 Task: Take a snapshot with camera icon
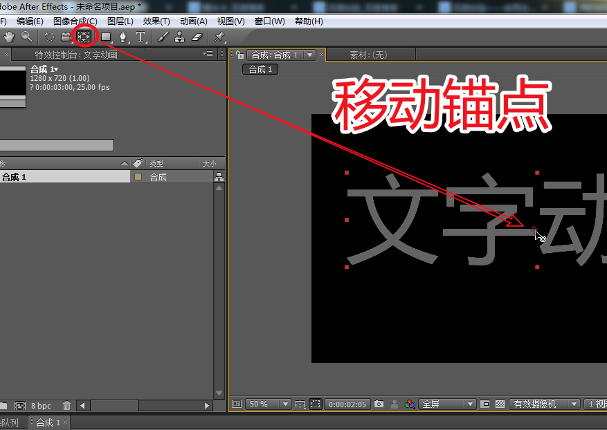click(379, 404)
